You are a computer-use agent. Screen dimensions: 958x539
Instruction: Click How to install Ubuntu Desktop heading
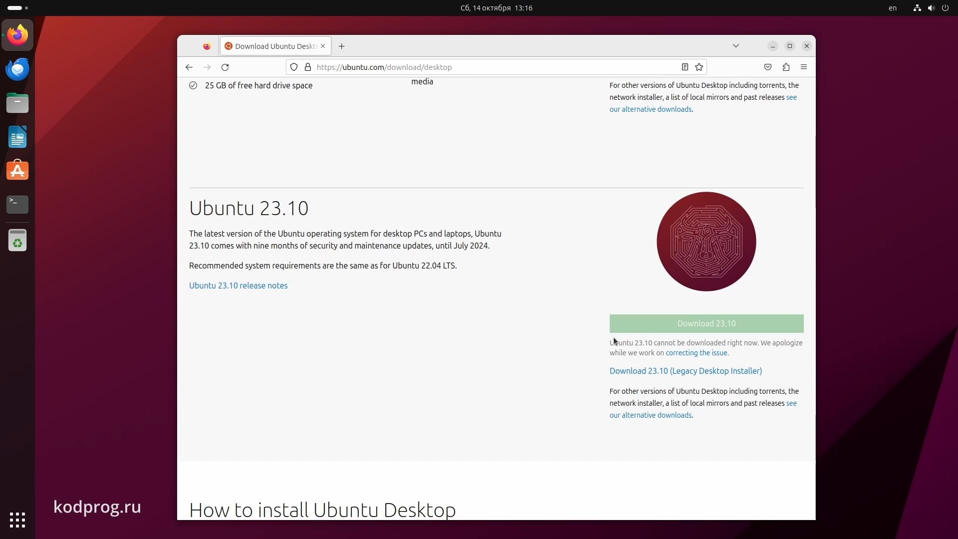coord(322,510)
